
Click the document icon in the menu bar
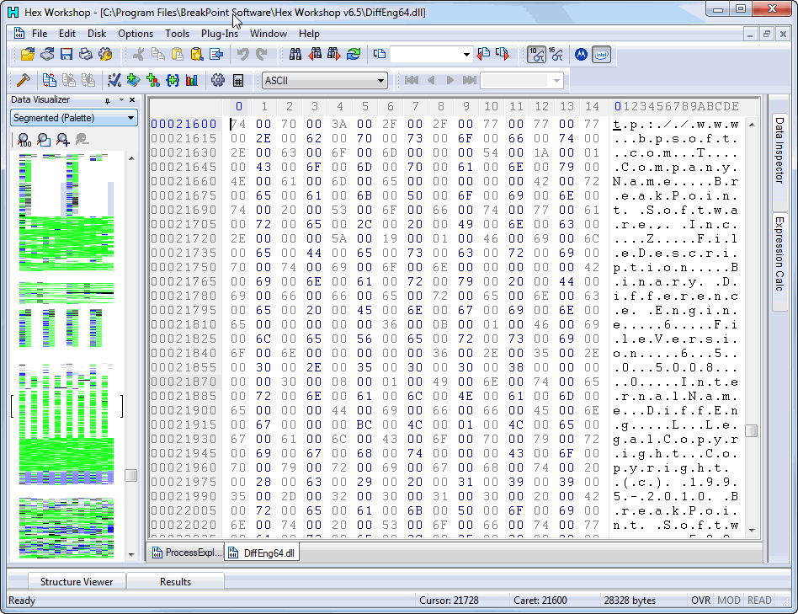pos(19,33)
